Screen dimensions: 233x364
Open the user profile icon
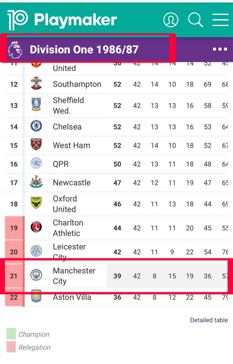(x=171, y=20)
